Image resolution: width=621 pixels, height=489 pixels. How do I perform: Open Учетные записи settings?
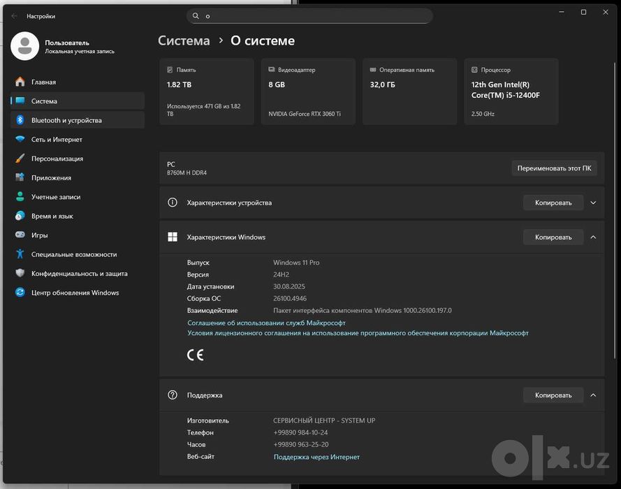(x=78, y=197)
